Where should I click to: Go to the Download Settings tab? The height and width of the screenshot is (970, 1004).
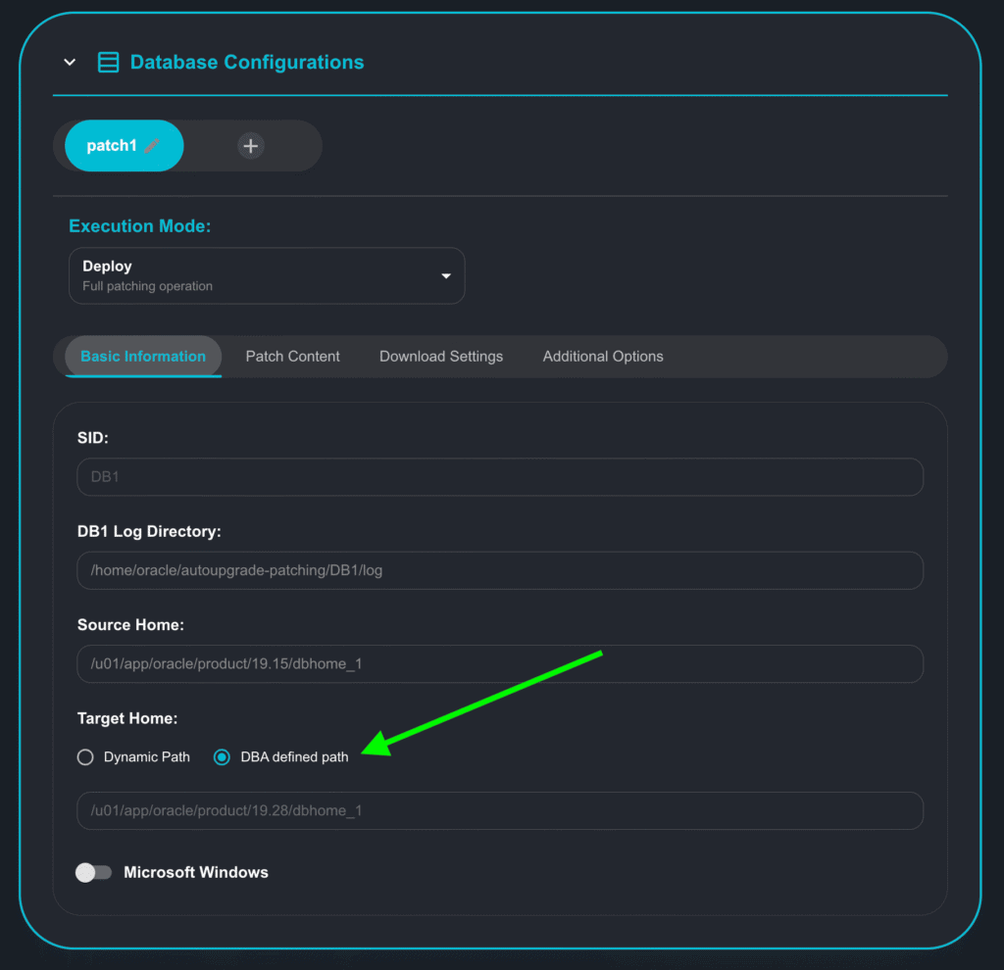441,357
